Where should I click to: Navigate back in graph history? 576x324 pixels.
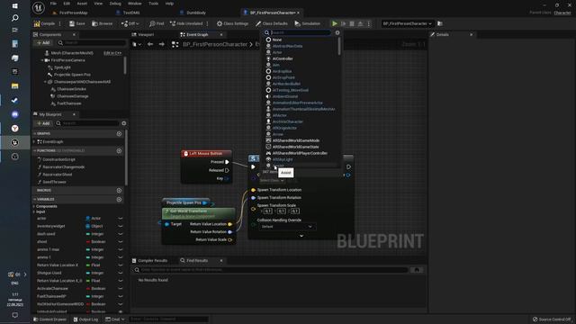tap(150, 44)
